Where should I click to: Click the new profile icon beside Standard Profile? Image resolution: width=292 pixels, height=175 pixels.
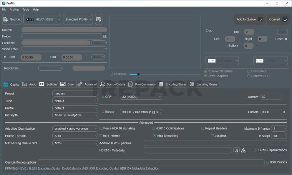click(x=98, y=19)
